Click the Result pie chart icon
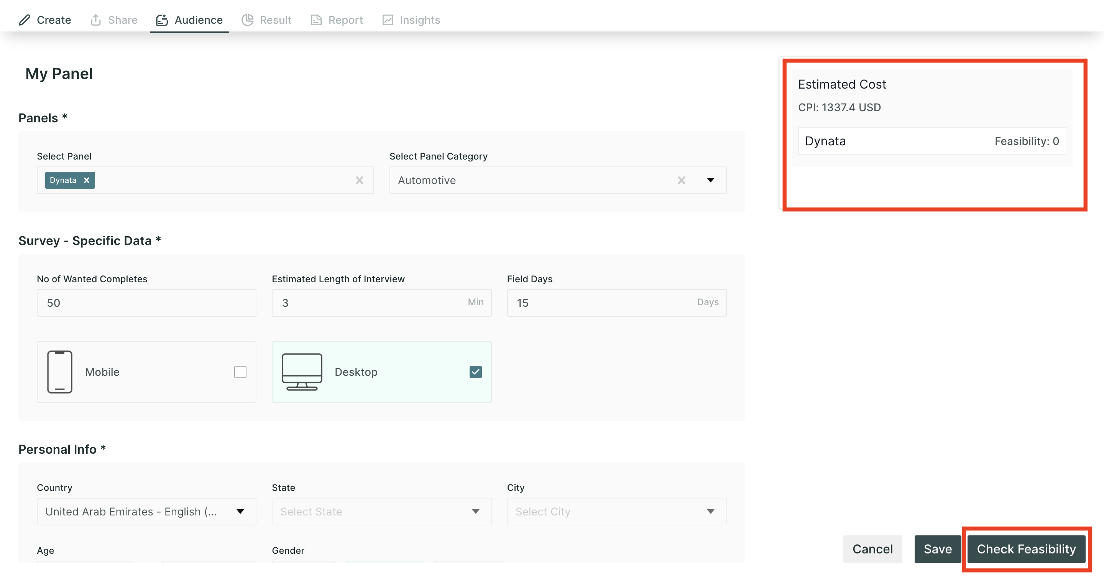The image size is (1104, 586). [x=247, y=20]
